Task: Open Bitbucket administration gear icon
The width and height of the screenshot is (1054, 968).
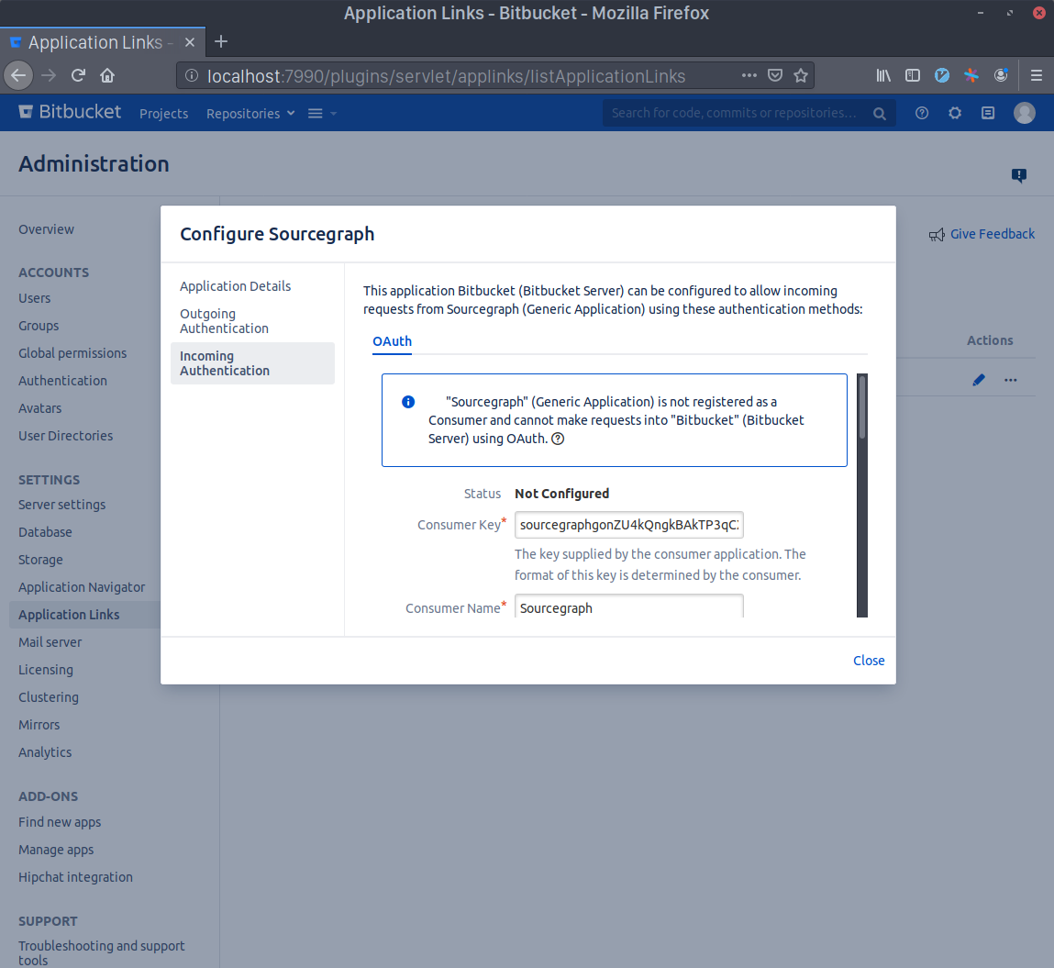Action: point(955,113)
